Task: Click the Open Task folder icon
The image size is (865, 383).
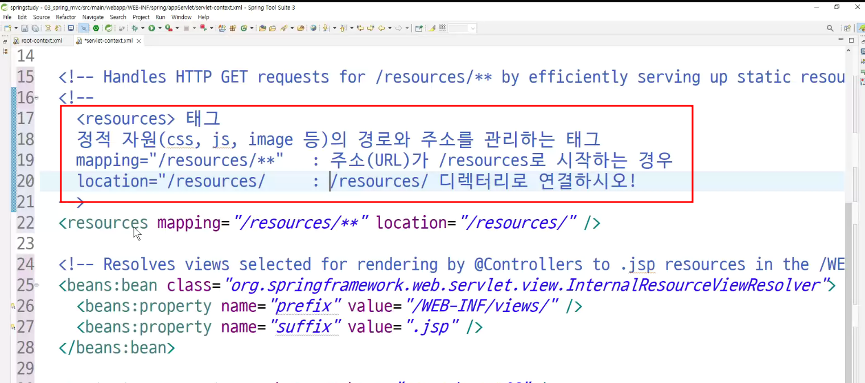Action: click(273, 28)
